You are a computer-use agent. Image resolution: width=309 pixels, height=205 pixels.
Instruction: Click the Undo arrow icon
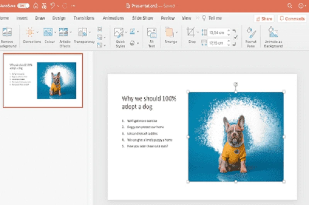(x=53, y=6)
